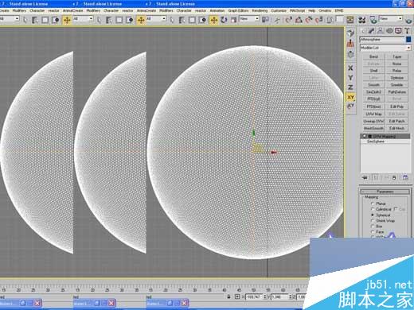
Task: Open the MAXScript menu
Action: pos(297,10)
